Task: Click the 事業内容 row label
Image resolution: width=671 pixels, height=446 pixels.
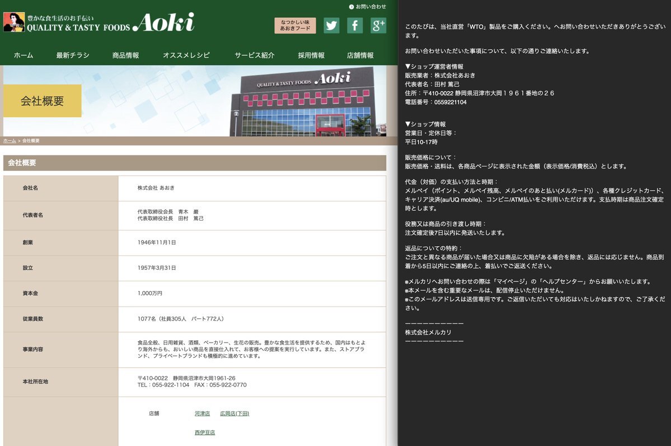Action: [x=33, y=349]
